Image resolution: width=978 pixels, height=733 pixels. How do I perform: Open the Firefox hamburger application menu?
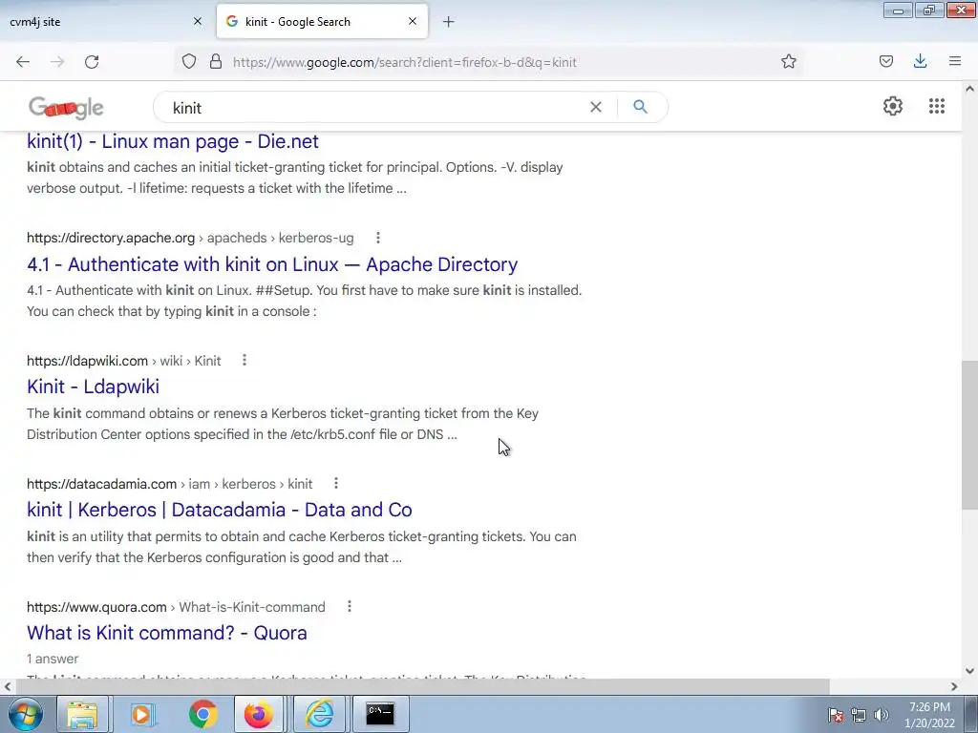pos(955,61)
